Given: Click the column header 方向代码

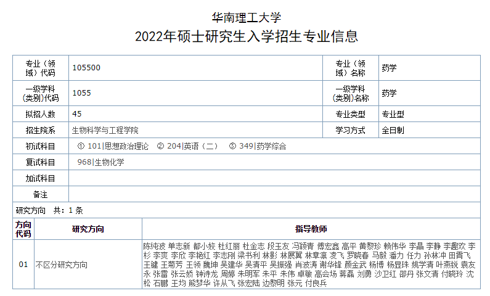Looking at the screenshot, I should (23, 229).
